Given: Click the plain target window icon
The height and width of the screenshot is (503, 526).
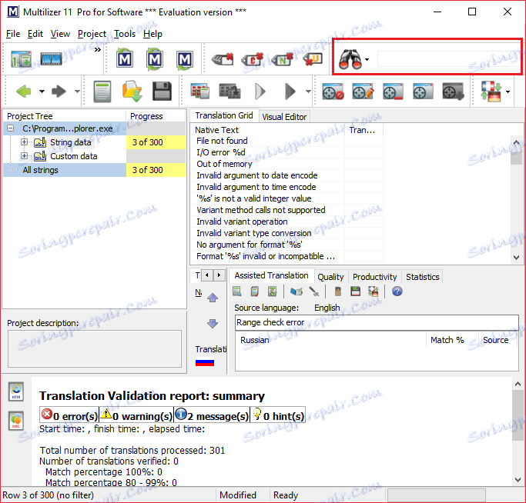Looking at the screenshot, I should [x=423, y=92].
